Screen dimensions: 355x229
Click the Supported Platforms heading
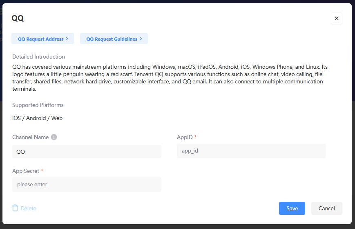point(38,105)
